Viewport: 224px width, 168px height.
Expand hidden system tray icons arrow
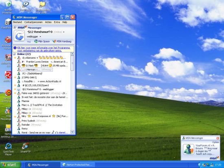(200, 165)
